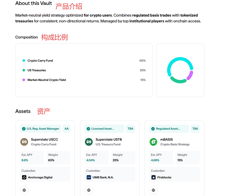The width and height of the screenshot is (236, 196).
Task: Click the AA rating badge
Action: point(67,129)
